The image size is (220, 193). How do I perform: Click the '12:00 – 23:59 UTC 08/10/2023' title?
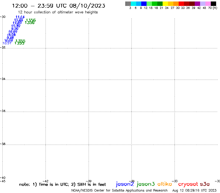(x=59, y=6)
